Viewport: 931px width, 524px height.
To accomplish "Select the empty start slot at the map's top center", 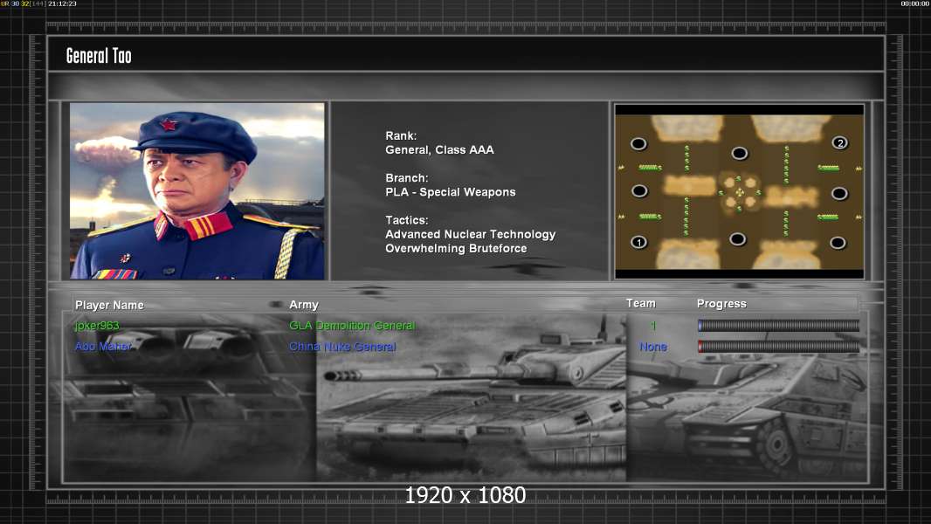I will pos(739,153).
